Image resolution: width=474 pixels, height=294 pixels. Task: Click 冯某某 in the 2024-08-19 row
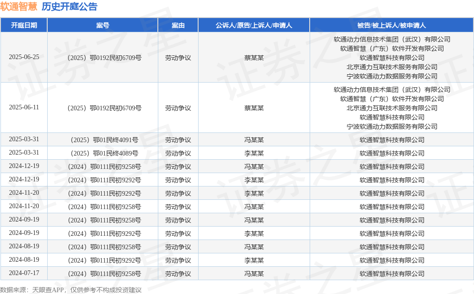(x=254, y=247)
